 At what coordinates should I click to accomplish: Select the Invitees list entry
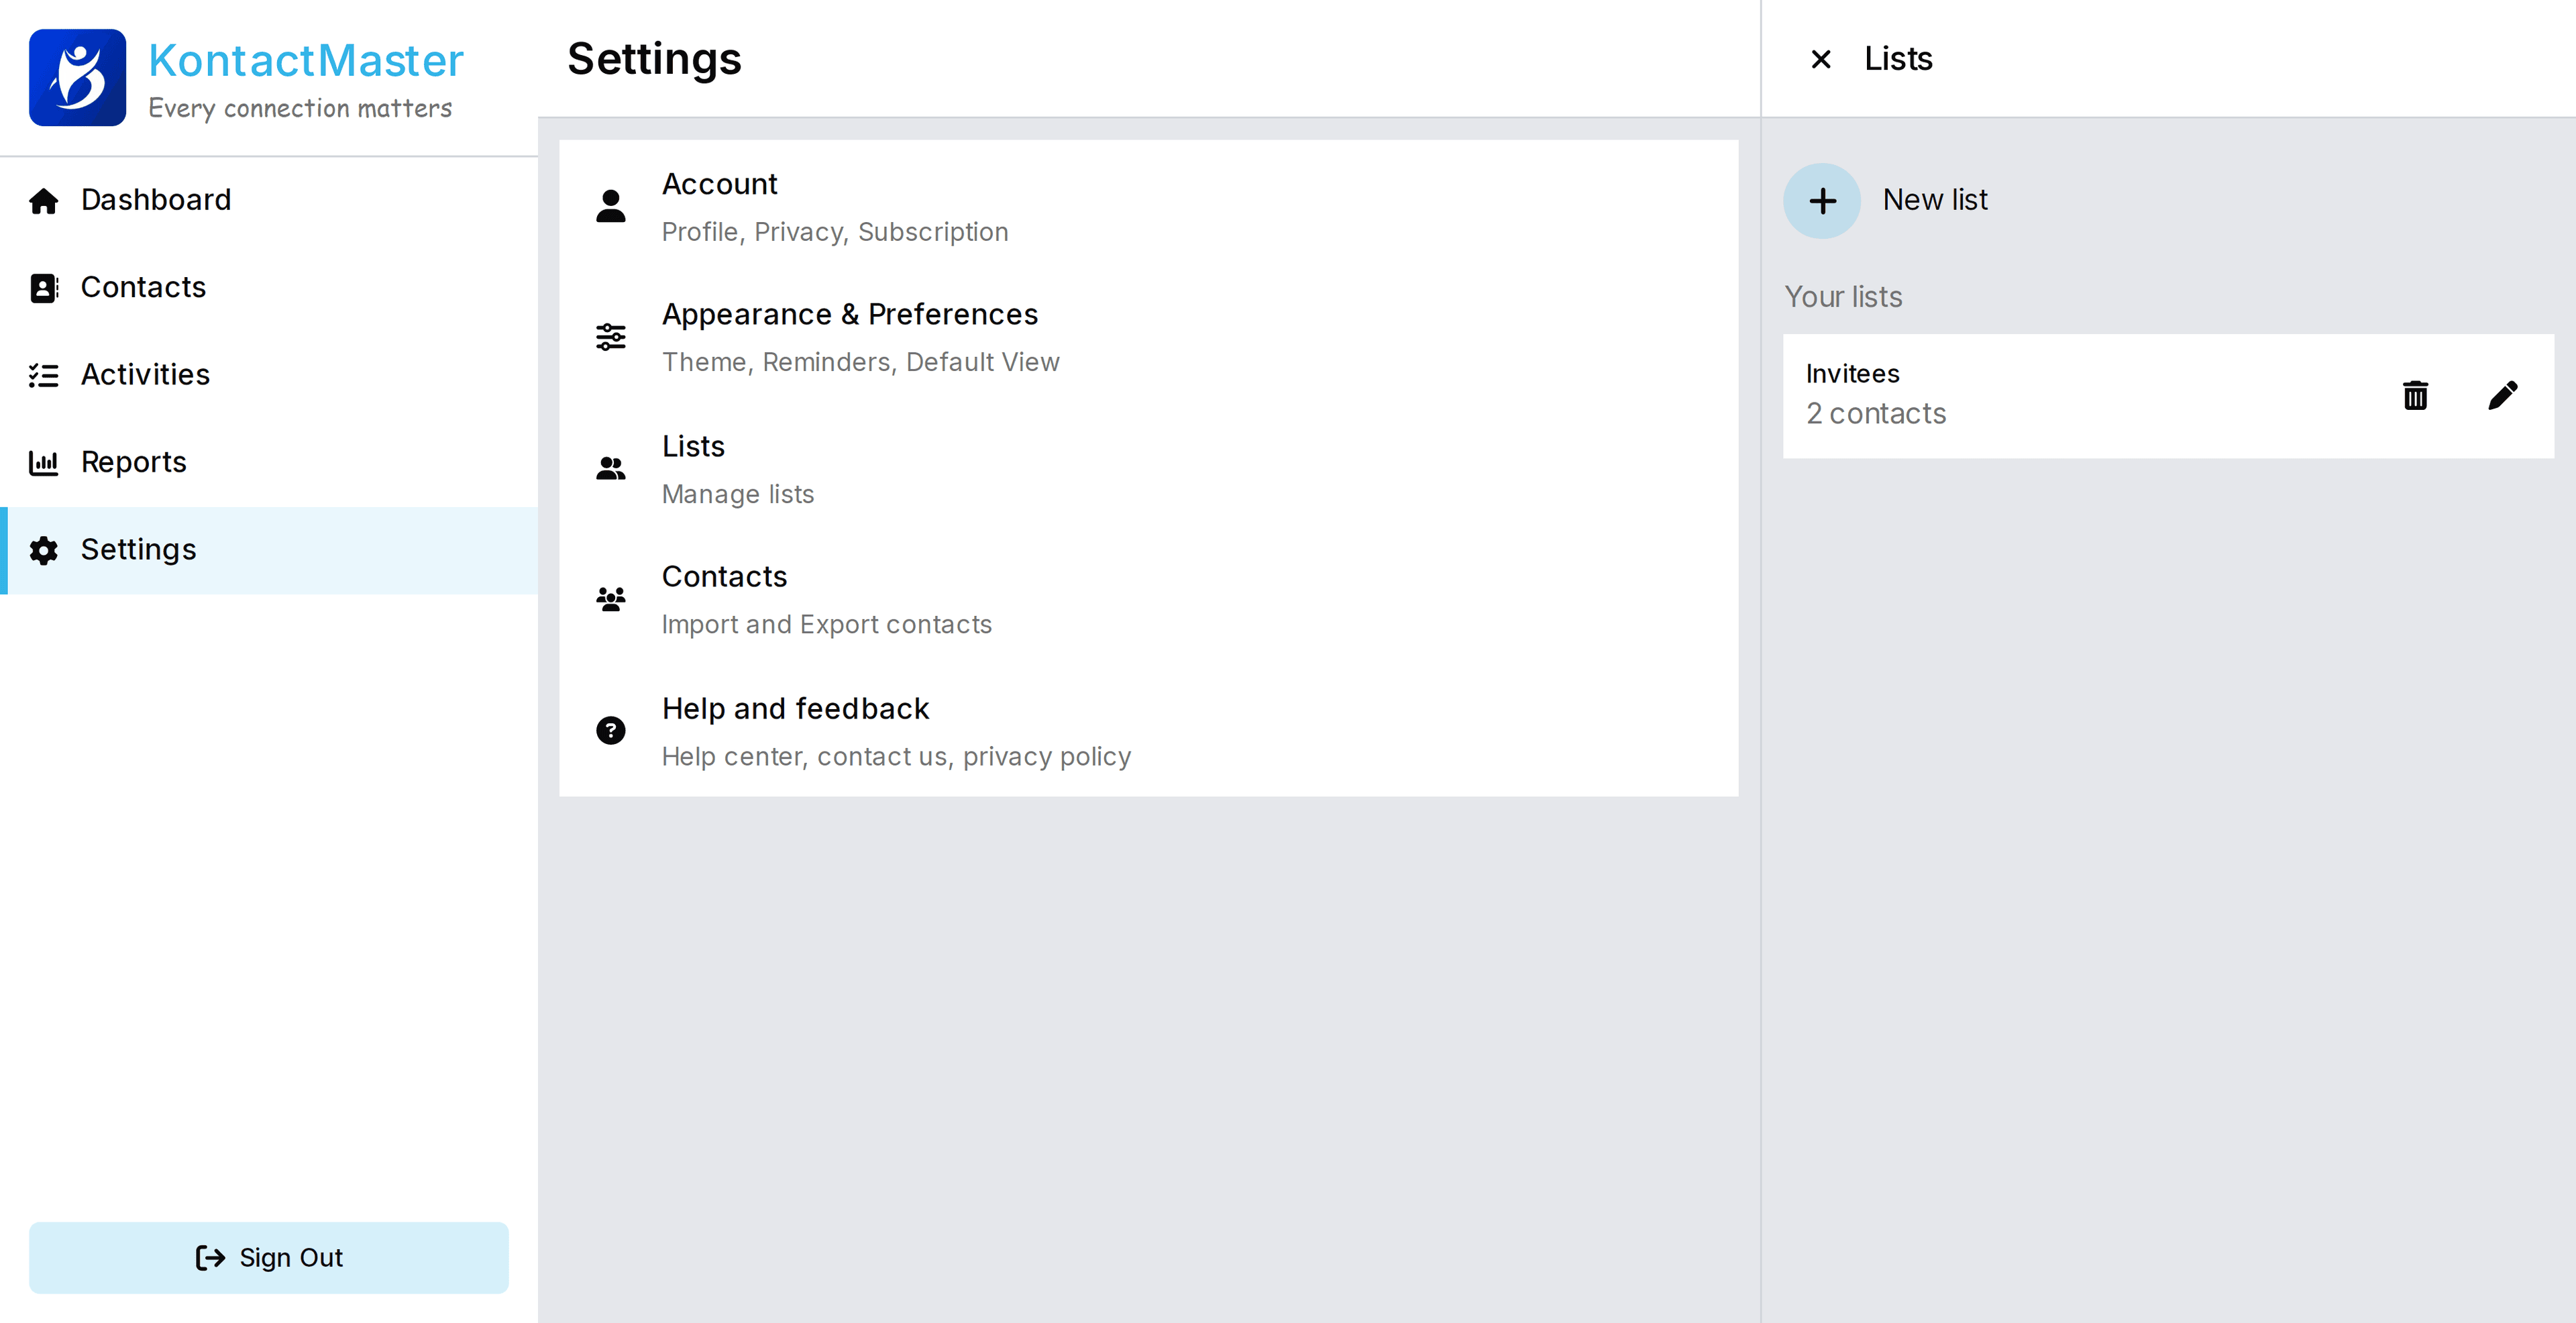(x=2050, y=396)
